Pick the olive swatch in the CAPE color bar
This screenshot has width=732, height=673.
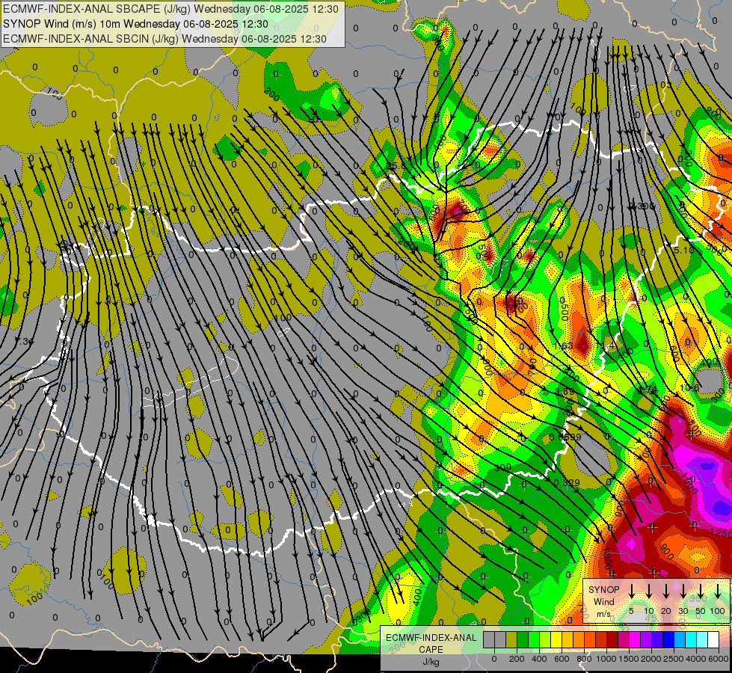coord(511,639)
